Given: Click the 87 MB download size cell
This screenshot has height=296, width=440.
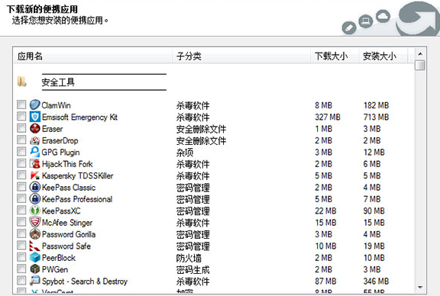Looking at the screenshot, I should [x=325, y=282].
